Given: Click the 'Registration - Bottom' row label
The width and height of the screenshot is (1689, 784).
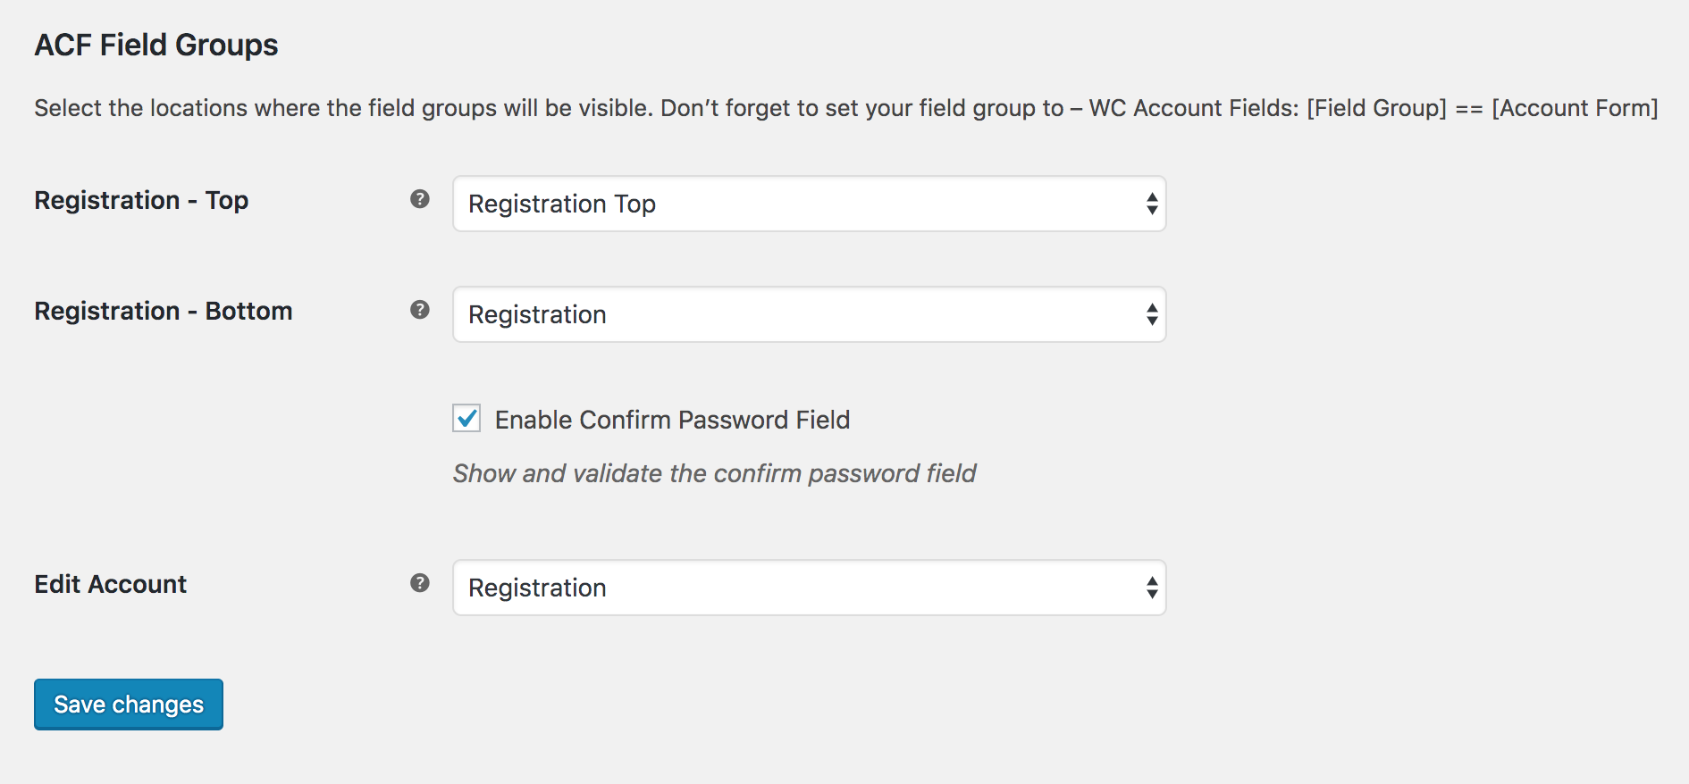Looking at the screenshot, I should (164, 311).
